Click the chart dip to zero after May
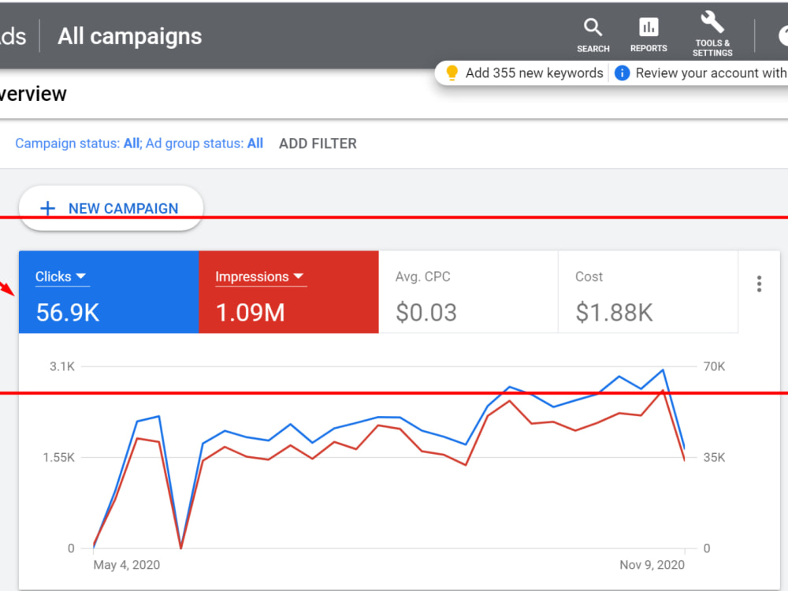 181,547
